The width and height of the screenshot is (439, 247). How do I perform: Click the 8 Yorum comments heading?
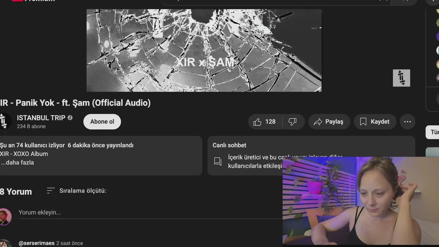pyautogui.click(x=16, y=191)
